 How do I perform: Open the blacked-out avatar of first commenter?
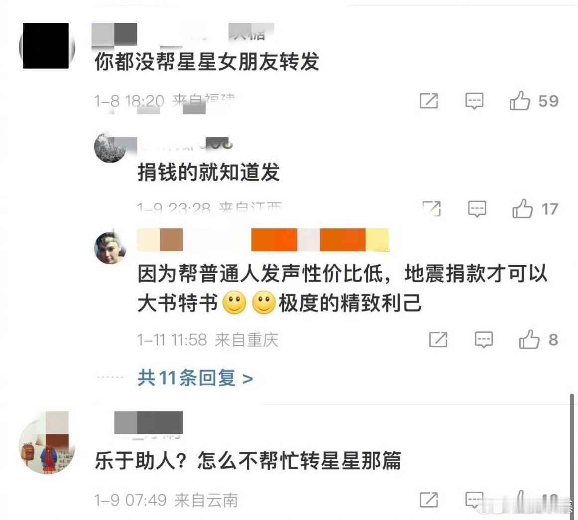click(47, 46)
